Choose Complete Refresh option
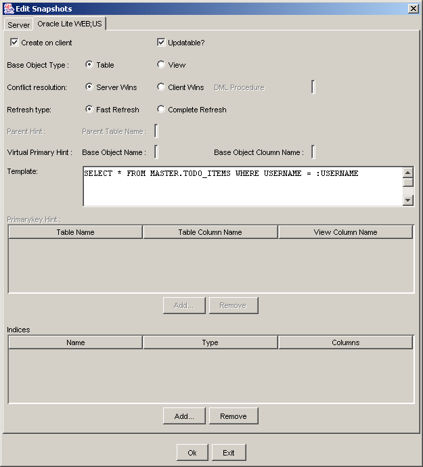 click(x=161, y=109)
